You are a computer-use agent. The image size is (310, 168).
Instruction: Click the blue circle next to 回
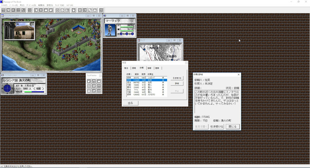tap(132, 34)
